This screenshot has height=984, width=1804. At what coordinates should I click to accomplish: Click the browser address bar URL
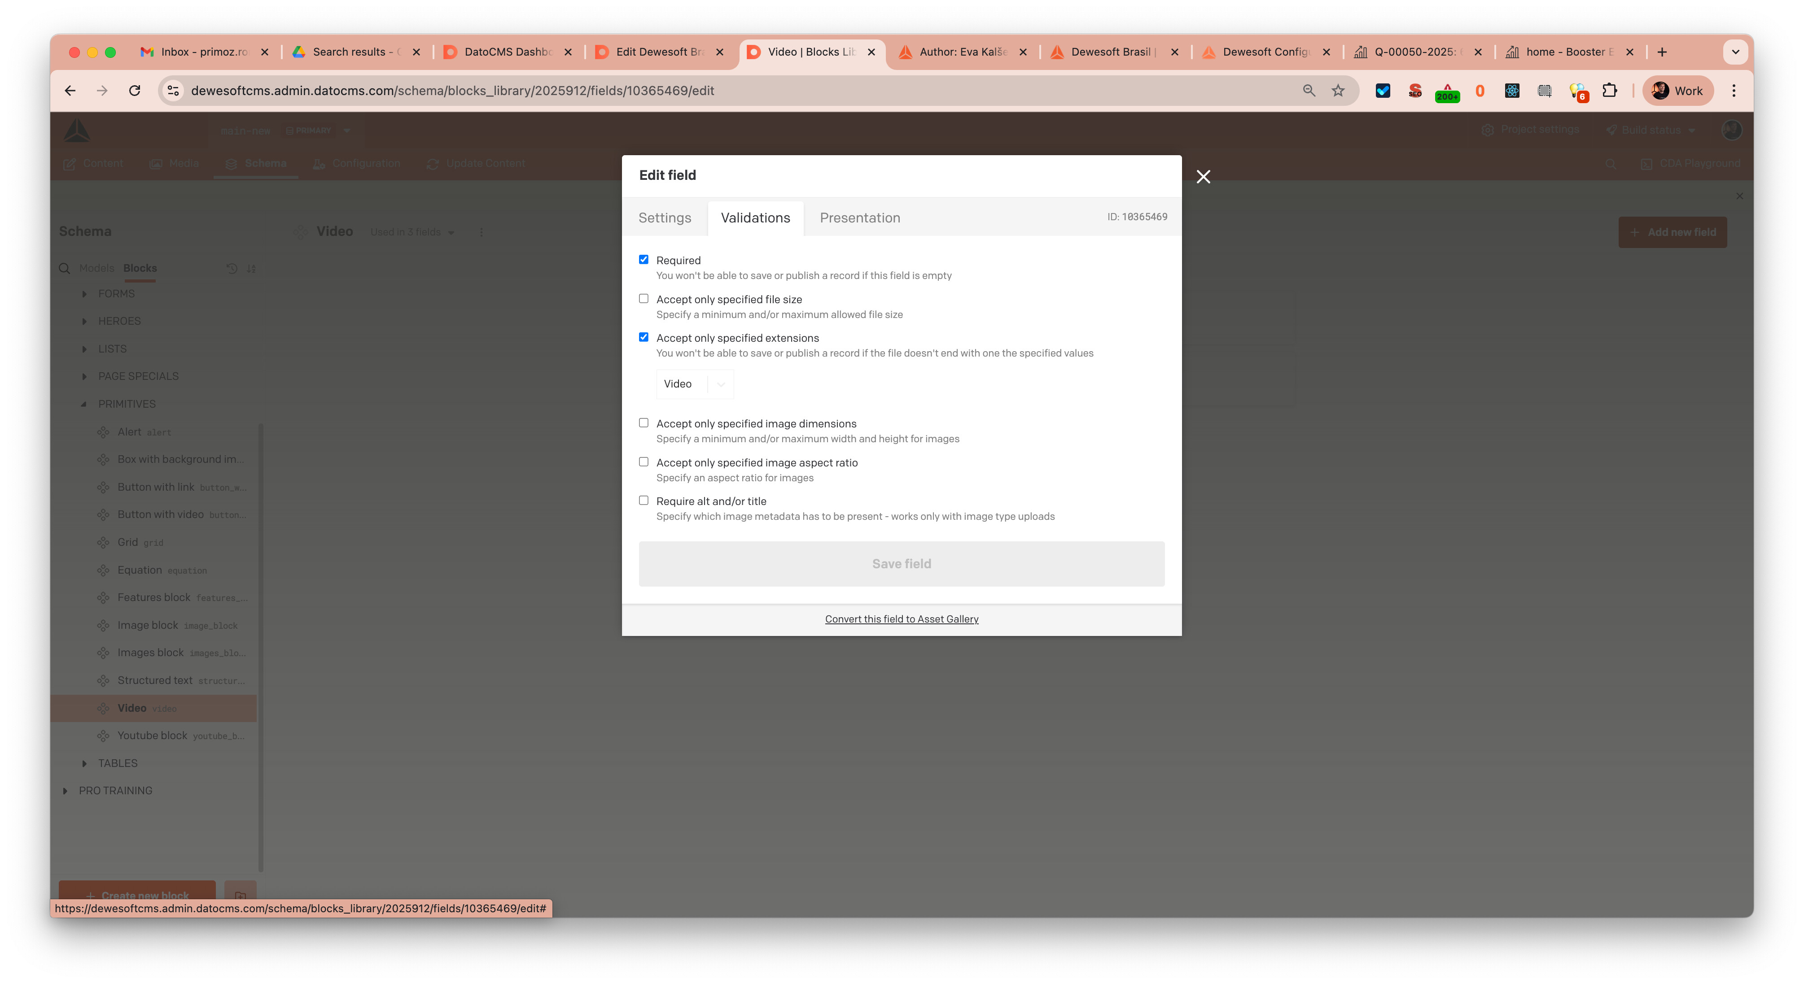[452, 90]
